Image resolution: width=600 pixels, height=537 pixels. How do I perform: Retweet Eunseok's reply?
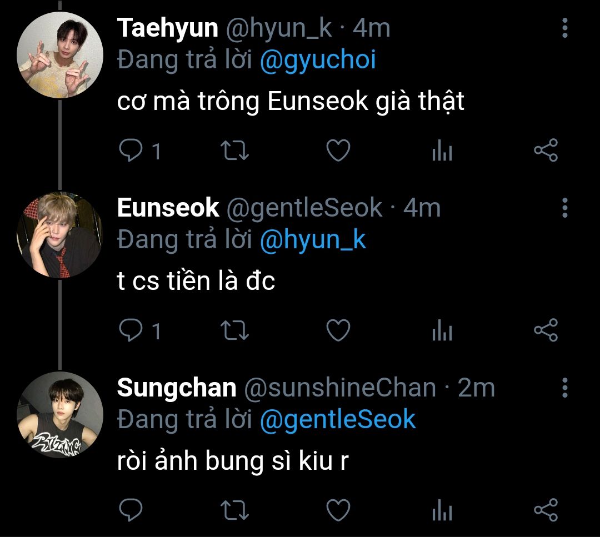[236, 331]
